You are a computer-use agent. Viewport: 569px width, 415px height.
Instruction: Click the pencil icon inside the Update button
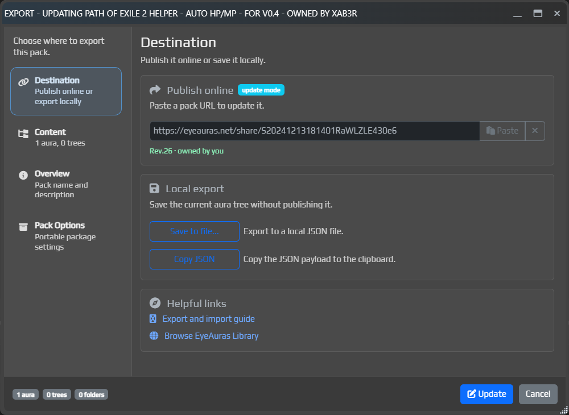[473, 393]
